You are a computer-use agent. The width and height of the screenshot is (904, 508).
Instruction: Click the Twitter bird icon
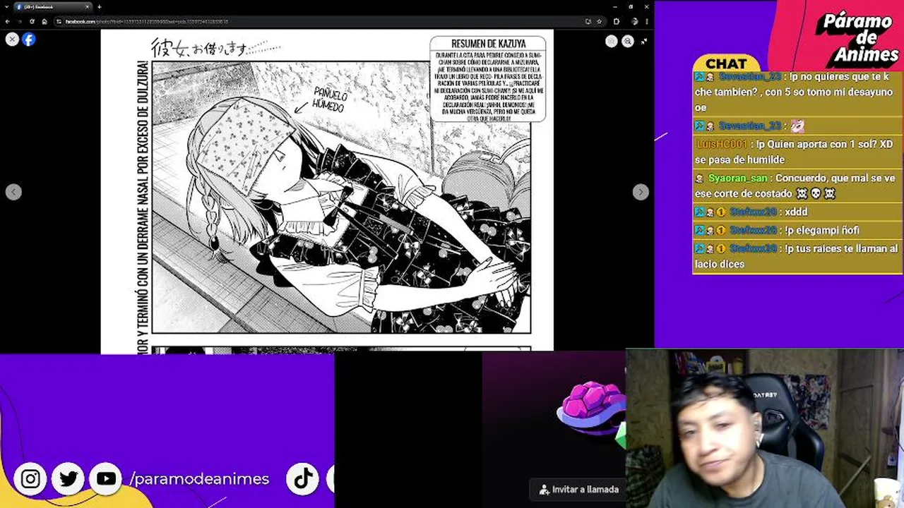(x=69, y=479)
